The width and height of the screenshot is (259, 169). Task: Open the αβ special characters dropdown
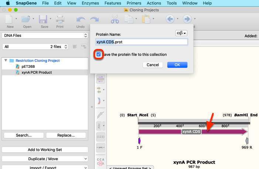(181, 33)
